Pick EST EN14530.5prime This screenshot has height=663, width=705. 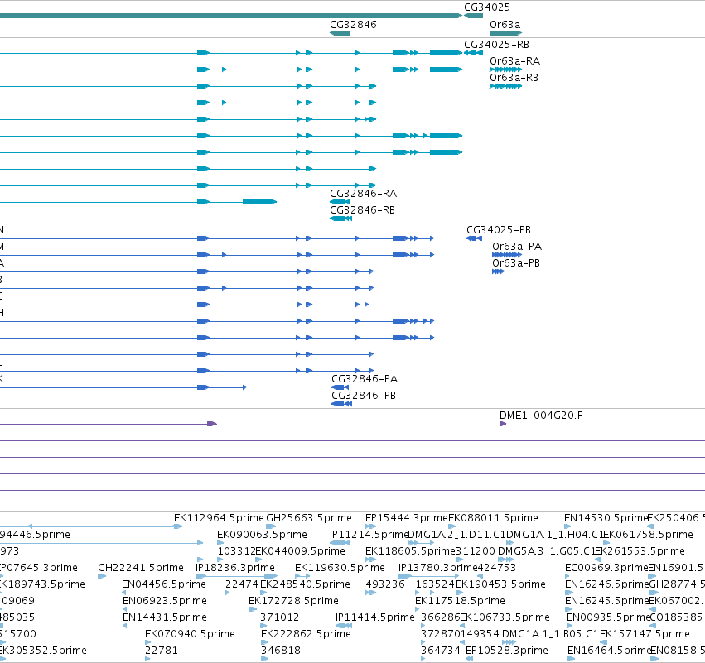point(606,518)
